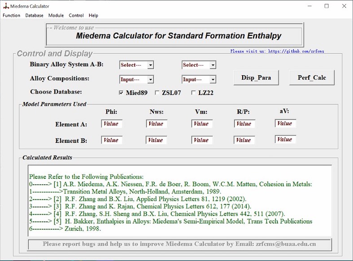Open the first composition Input dropdown
The image size is (353, 261).
[x=150, y=80]
